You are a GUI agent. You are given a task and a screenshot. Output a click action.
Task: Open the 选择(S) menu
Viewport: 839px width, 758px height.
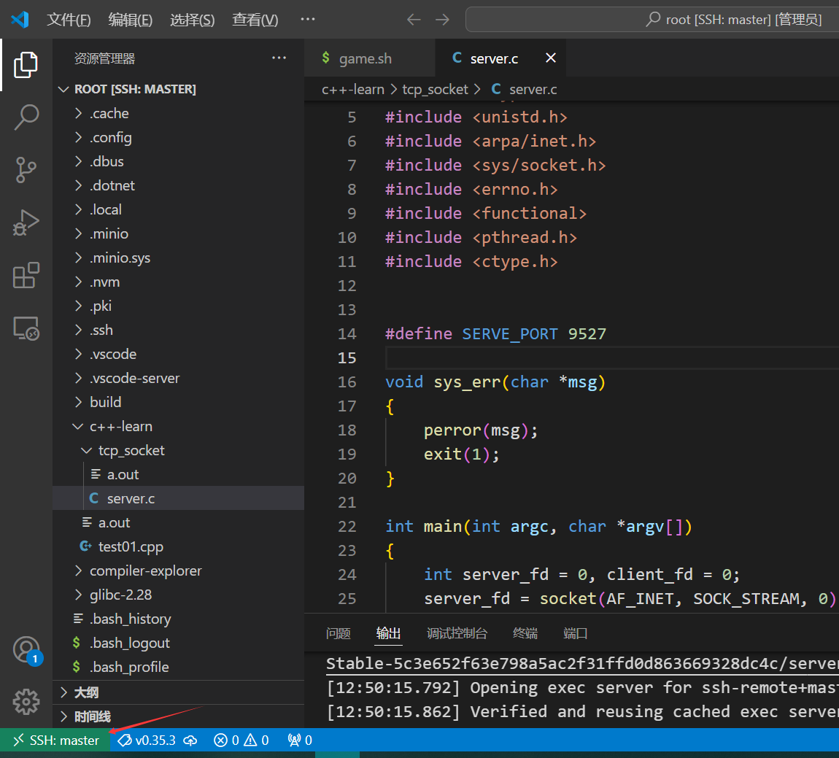tap(192, 20)
